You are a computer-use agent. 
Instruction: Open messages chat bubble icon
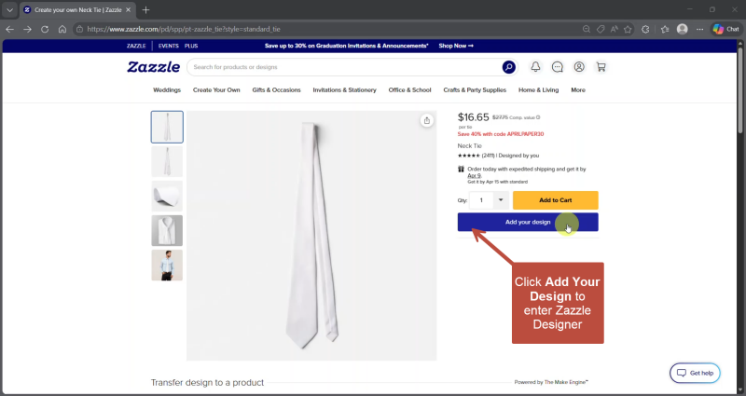tap(558, 67)
